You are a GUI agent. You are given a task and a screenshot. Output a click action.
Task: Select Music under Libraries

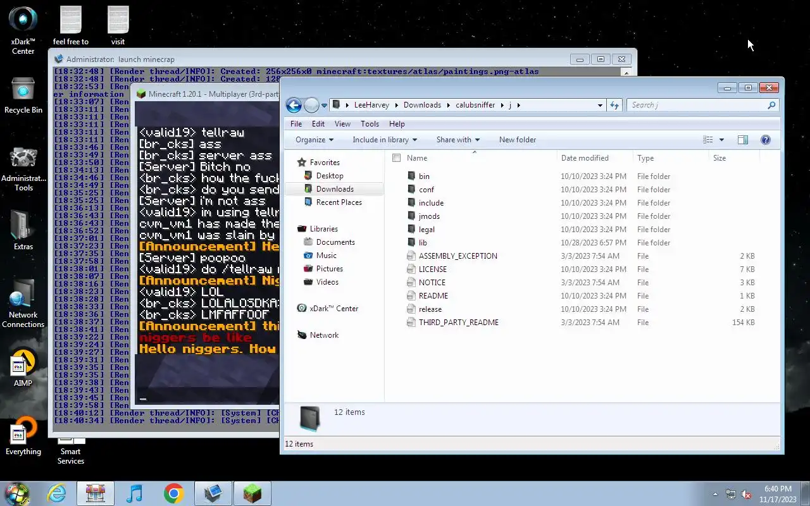pos(326,256)
